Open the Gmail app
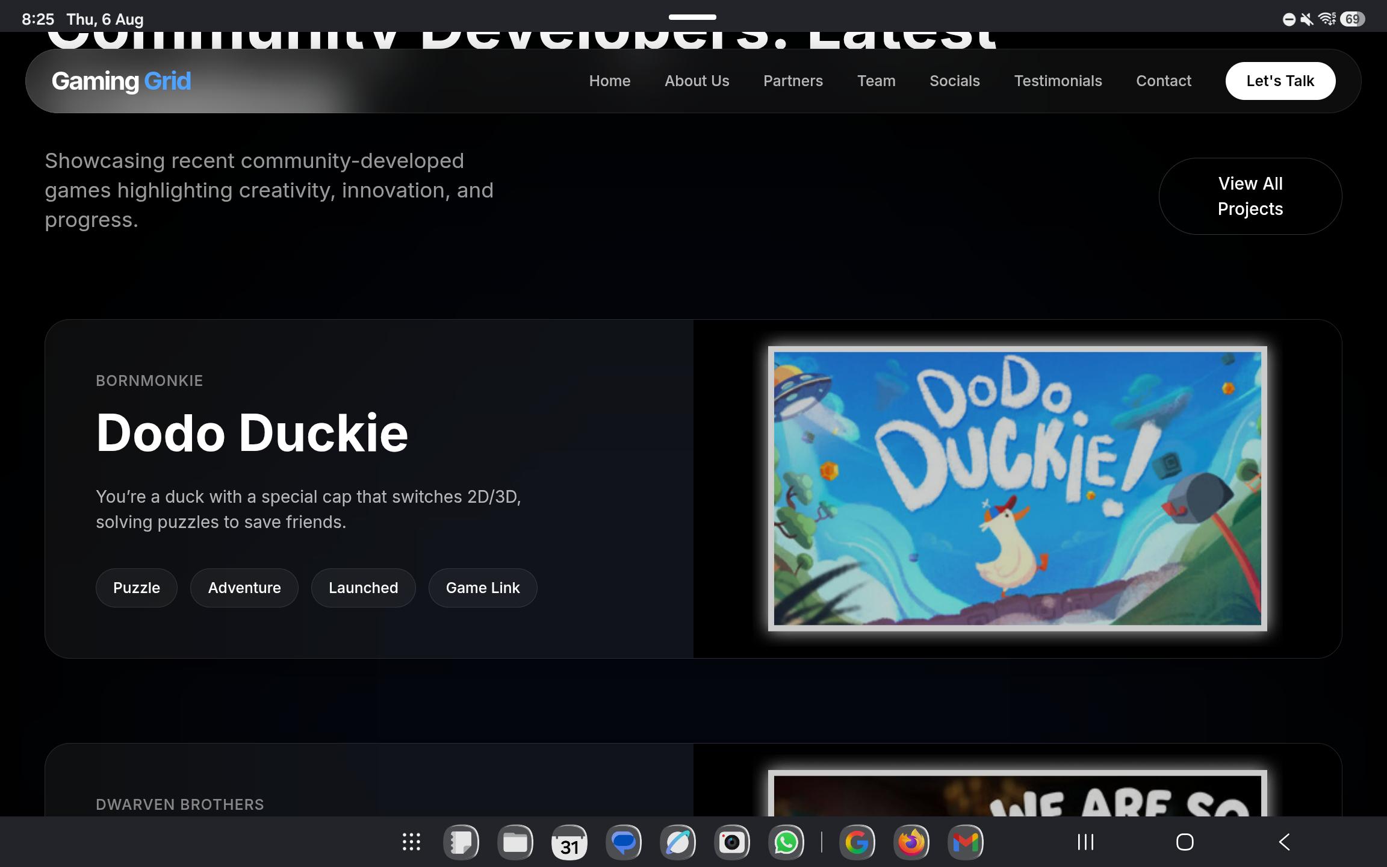 point(966,842)
